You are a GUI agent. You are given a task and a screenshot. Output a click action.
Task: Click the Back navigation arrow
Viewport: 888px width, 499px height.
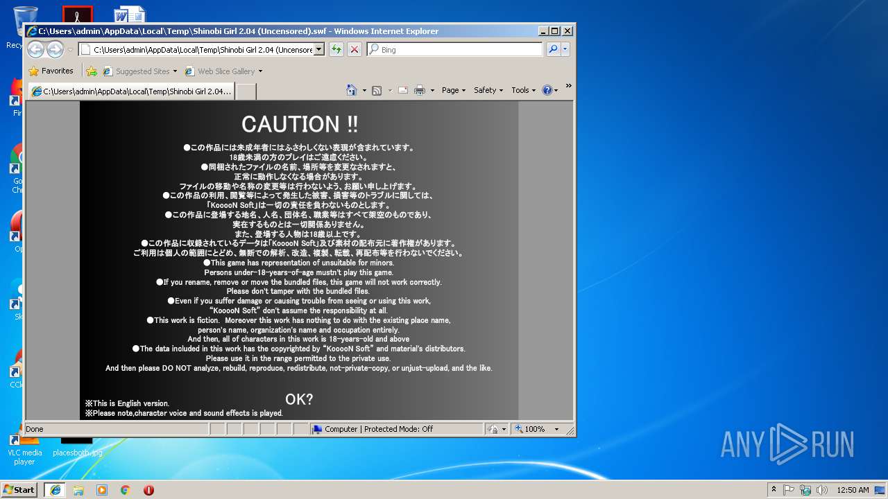click(x=35, y=49)
